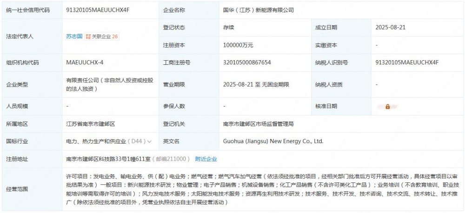Click the postal code 邮编211000 text
This screenshot has width=465, height=213.
[171, 159]
